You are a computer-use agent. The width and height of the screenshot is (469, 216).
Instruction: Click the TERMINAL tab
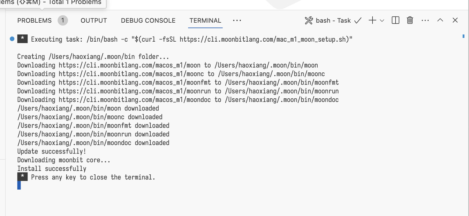pyautogui.click(x=205, y=20)
